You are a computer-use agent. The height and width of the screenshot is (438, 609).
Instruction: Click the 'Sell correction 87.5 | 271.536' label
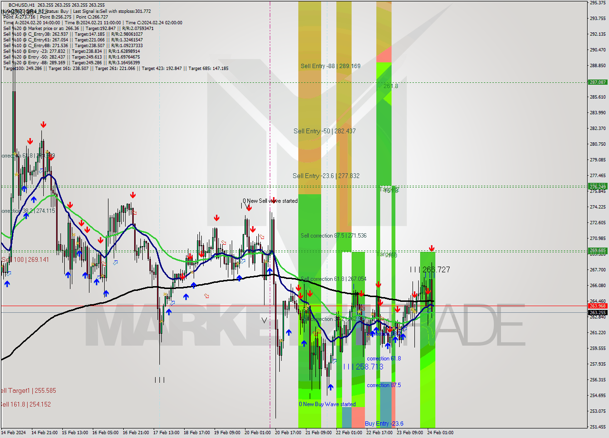coord(334,236)
